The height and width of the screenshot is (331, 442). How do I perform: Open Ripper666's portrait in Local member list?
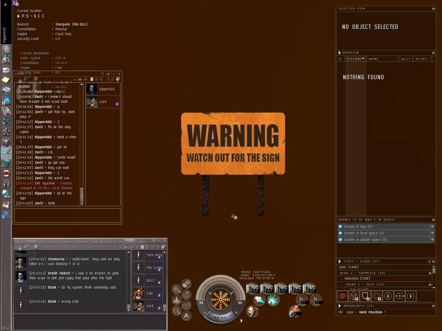point(92,89)
